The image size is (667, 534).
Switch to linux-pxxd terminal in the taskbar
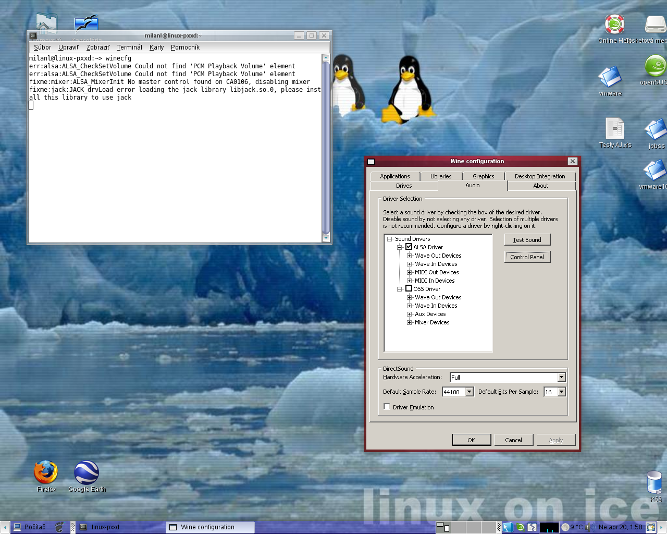point(121,527)
